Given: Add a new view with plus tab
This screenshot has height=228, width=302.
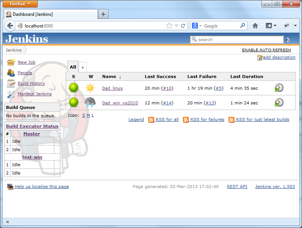Looking at the screenshot, I should (x=83, y=67).
